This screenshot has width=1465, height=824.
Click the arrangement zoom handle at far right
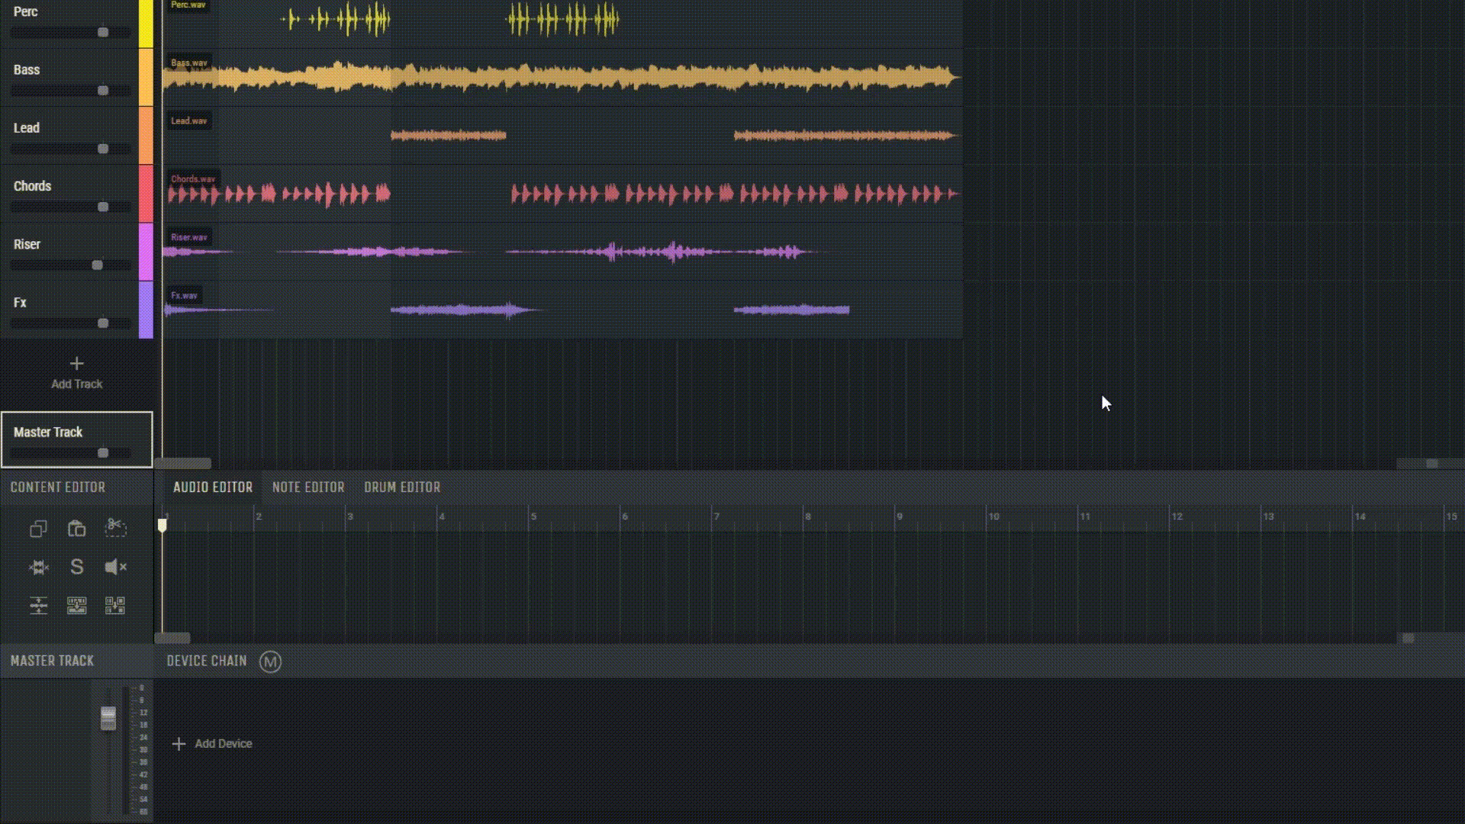1431,463
